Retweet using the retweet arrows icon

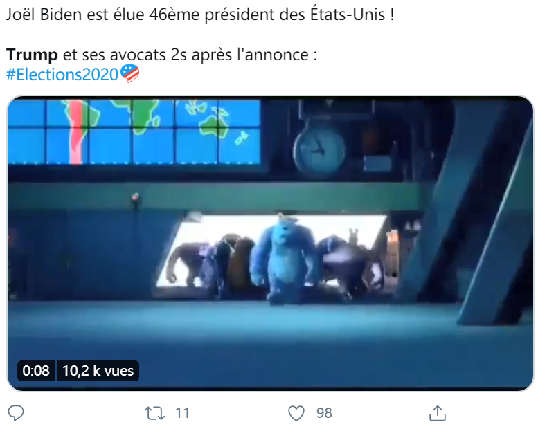pos(154,413)
